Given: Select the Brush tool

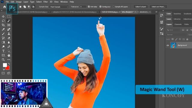Looking at the screenshot, I should (x=3, y=34).
